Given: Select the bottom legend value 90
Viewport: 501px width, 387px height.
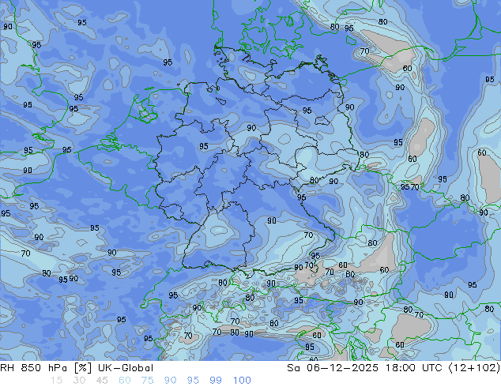Looking at the screenshot, I should tap(171, 381).
